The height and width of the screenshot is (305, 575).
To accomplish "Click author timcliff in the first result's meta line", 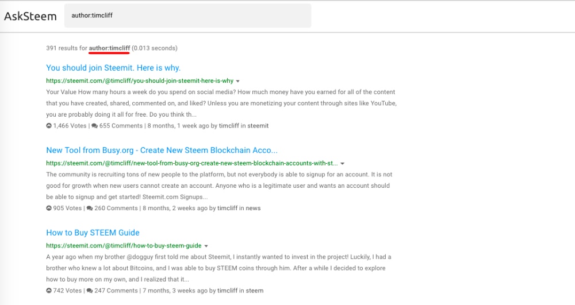I will pos(229,126).
